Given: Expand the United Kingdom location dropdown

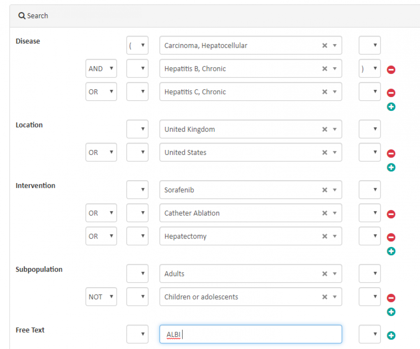Looking at the screenshot, I should [335, 129].
